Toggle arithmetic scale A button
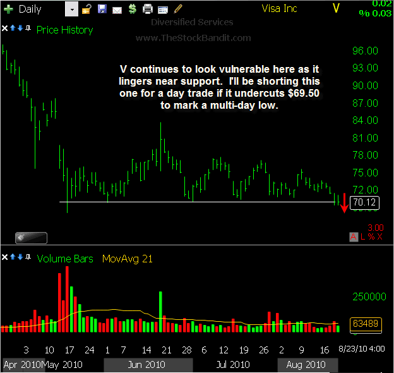Screen dimensions: 394x373 (354, 237)
